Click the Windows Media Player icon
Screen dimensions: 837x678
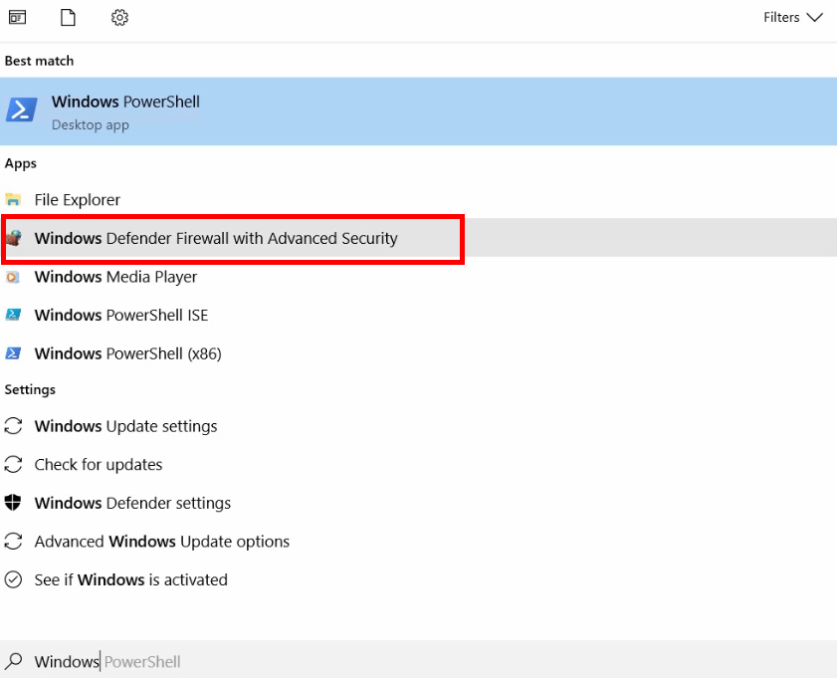(x=12, y=277)
